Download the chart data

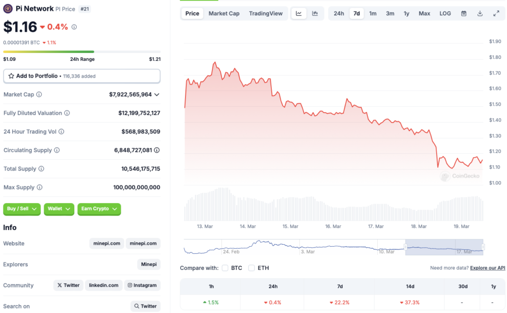480,13
